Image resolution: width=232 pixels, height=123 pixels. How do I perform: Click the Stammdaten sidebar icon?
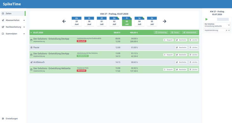[3, 34]
